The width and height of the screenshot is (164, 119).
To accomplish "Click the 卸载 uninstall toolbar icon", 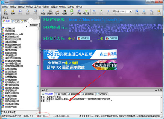I will (144, 12).
